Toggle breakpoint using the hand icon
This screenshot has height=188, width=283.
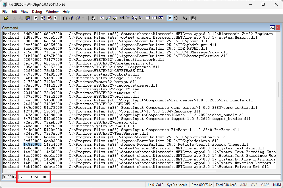coord(93,18)
